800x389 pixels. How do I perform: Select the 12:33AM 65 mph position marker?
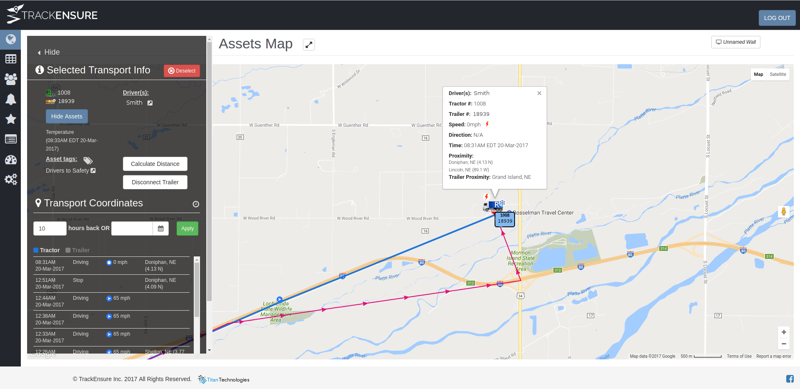[x=109, y=334]
